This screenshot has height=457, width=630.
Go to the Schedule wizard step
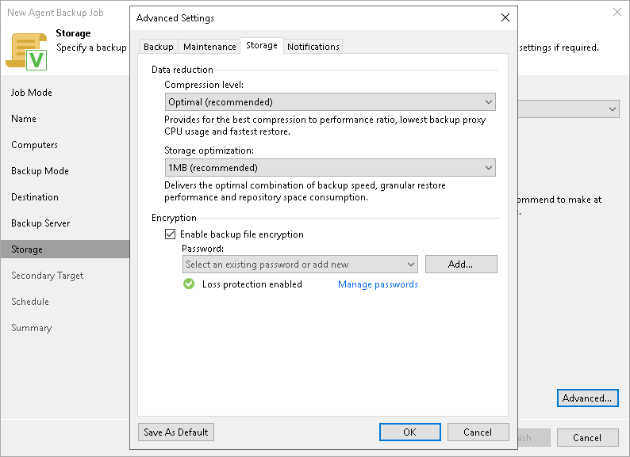click(29, 302)
